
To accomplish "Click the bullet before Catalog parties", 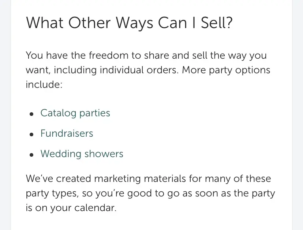I will [x=32, y=114].
